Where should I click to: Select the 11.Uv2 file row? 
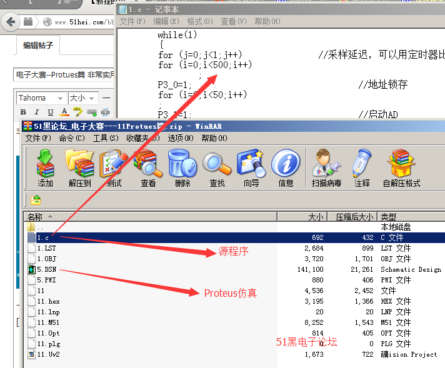pyautogui.click(x=236, y=354)
